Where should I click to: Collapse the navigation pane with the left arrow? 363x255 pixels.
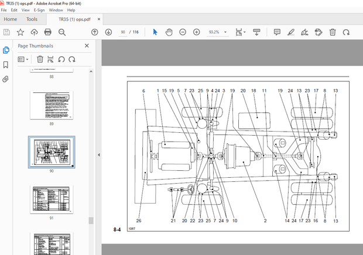pos(99,155)
